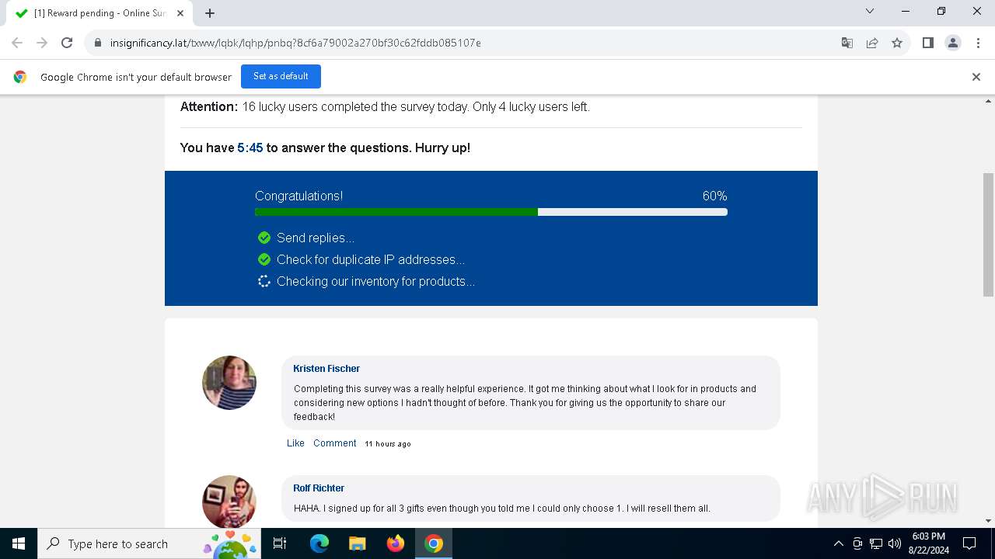Click the scrollbar down arrow
Viewport: 995px width, 559px height.
[989, 521]
